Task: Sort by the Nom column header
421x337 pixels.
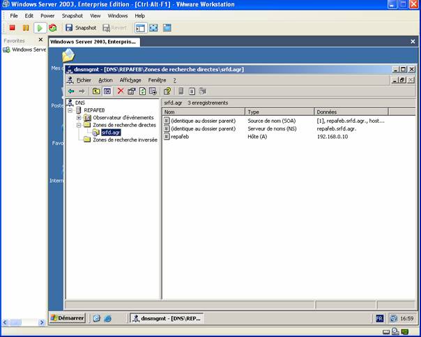Action: point(204,112)
